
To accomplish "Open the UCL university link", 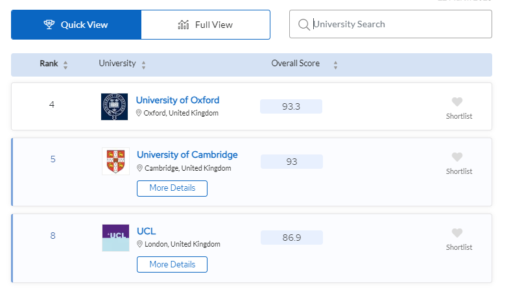I will coord(147,231).
